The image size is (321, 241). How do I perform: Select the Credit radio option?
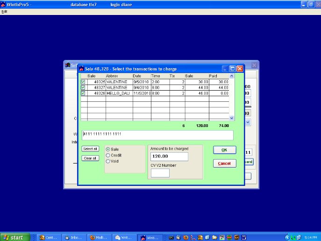click(x=109, y=155)
